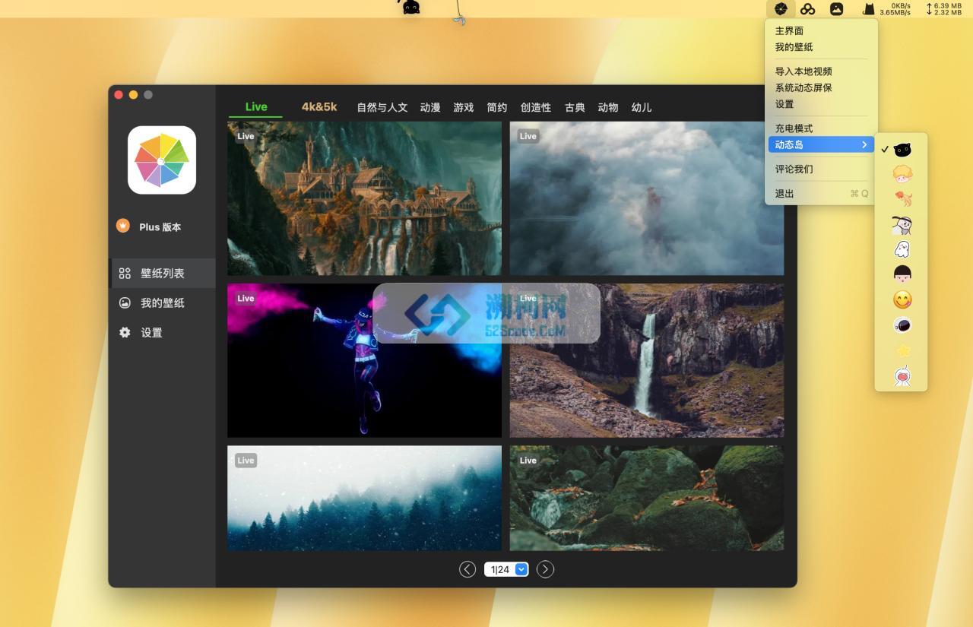Expand the 动态岛 submenu arrow
Viewport: 973px width, 627px height.
click(x=864, y=144)
